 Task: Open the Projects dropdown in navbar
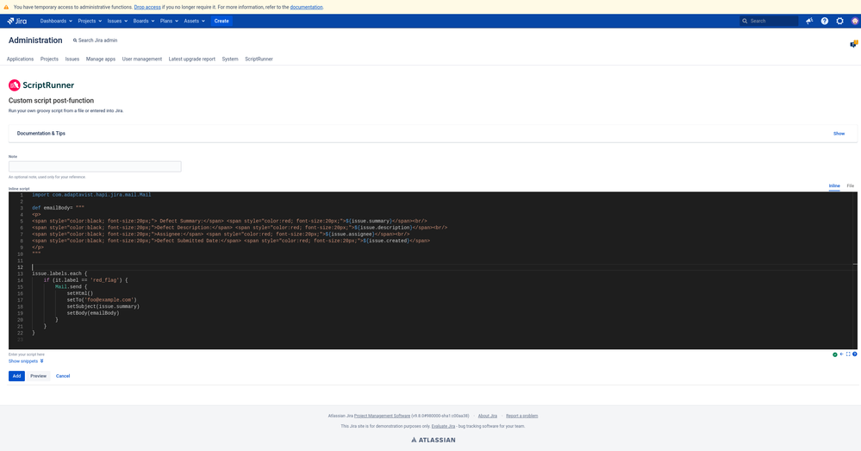click(90, 21)
